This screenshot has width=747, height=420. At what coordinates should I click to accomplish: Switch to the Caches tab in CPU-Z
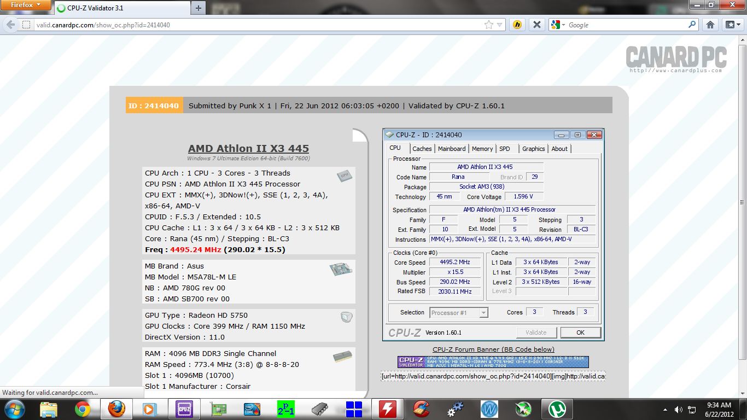coord(422,149)
